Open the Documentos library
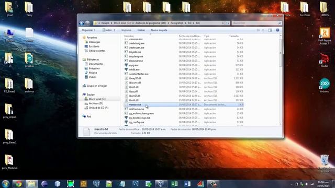335x188 pixels. point(96,64)
